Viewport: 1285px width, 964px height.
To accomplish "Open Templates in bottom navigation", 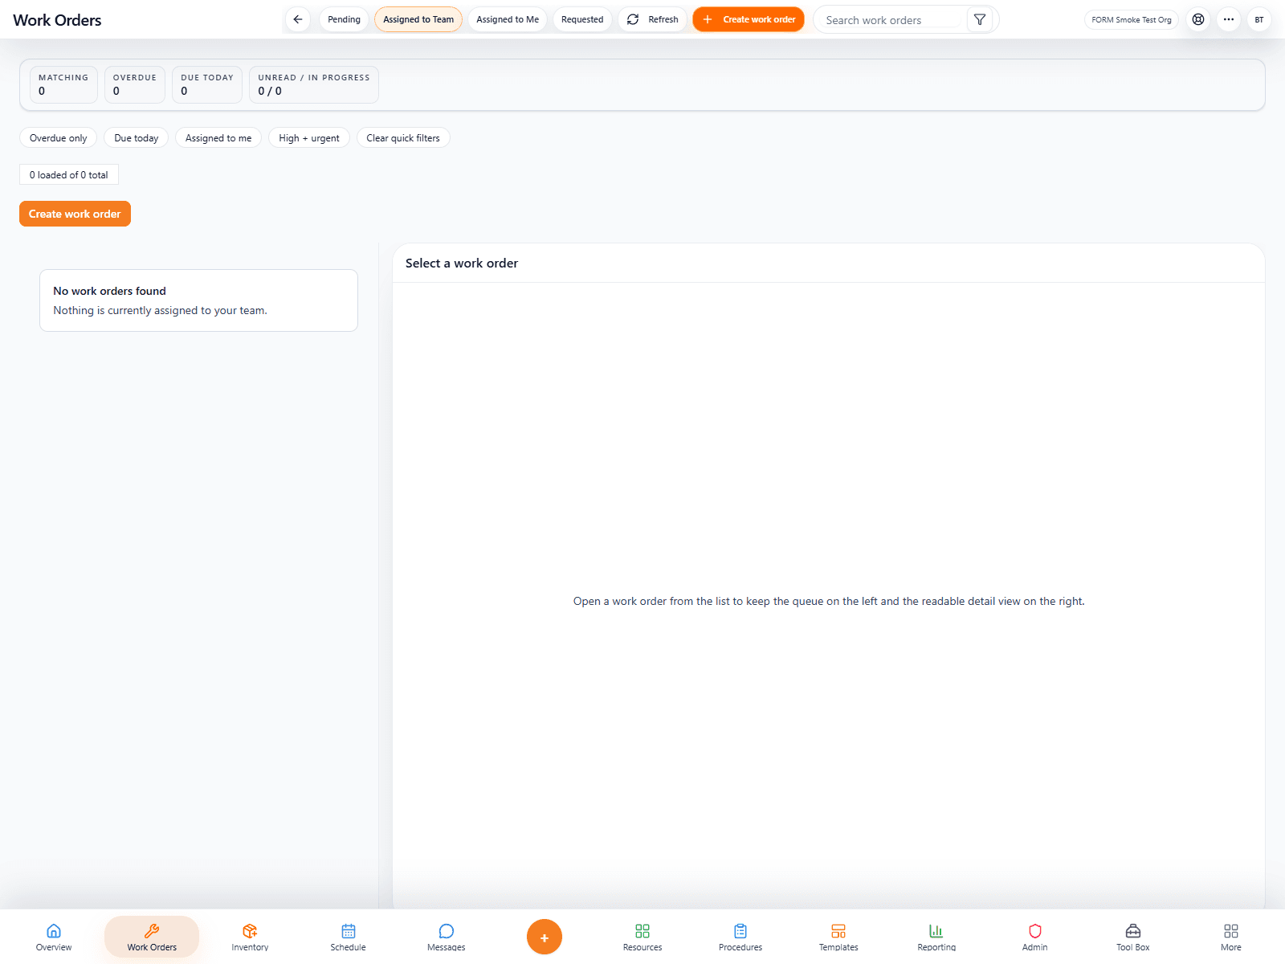I will coord(838,937).
